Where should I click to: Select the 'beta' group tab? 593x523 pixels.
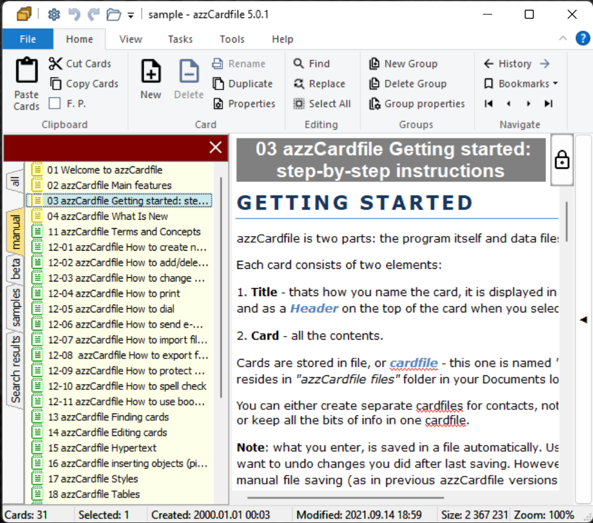click(x=16, y=269)
